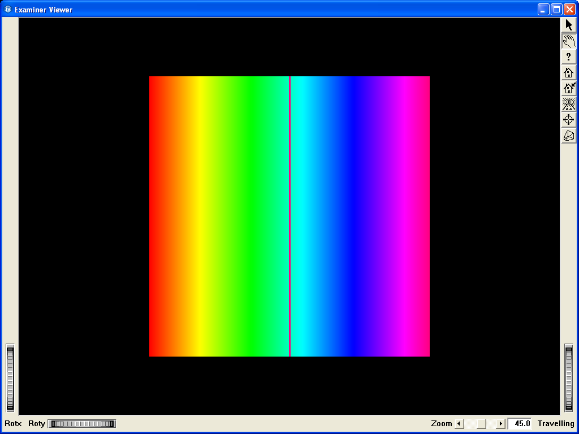579x434 pixels.
Task: Click the red line dividing the two gradients
Action: coord(289,215)
